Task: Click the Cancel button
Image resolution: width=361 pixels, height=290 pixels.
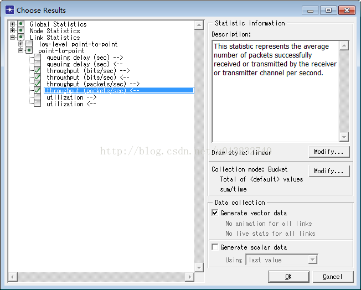Action: pyautogui.click(x=333, y=277)
